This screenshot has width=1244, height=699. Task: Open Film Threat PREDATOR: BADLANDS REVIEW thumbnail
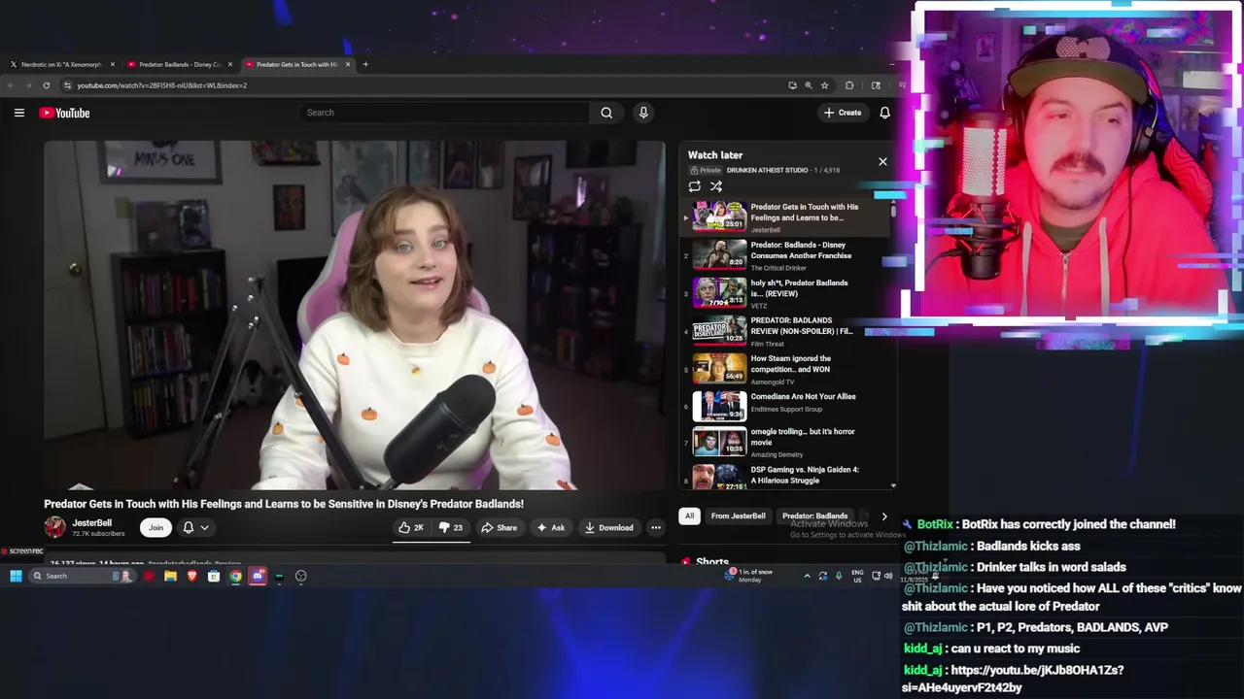(719, 331)
